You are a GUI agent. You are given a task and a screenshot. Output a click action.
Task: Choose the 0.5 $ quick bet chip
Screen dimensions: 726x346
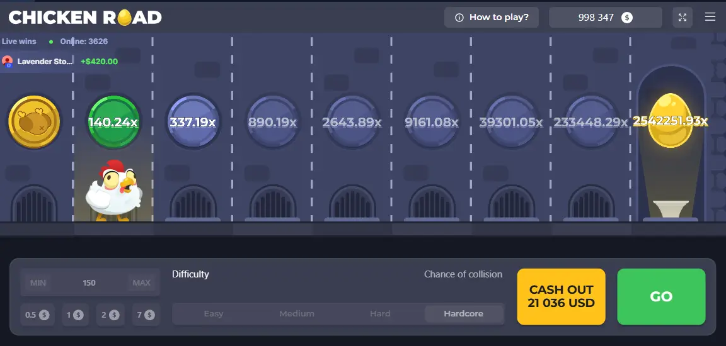coord(38,315)
